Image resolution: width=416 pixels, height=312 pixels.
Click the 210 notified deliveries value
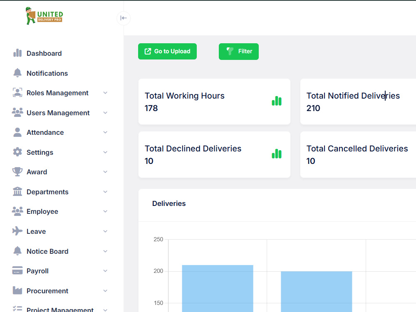(313, 108)
